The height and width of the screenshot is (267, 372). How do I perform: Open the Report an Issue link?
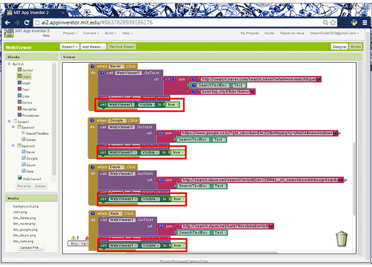click(292, 33)
